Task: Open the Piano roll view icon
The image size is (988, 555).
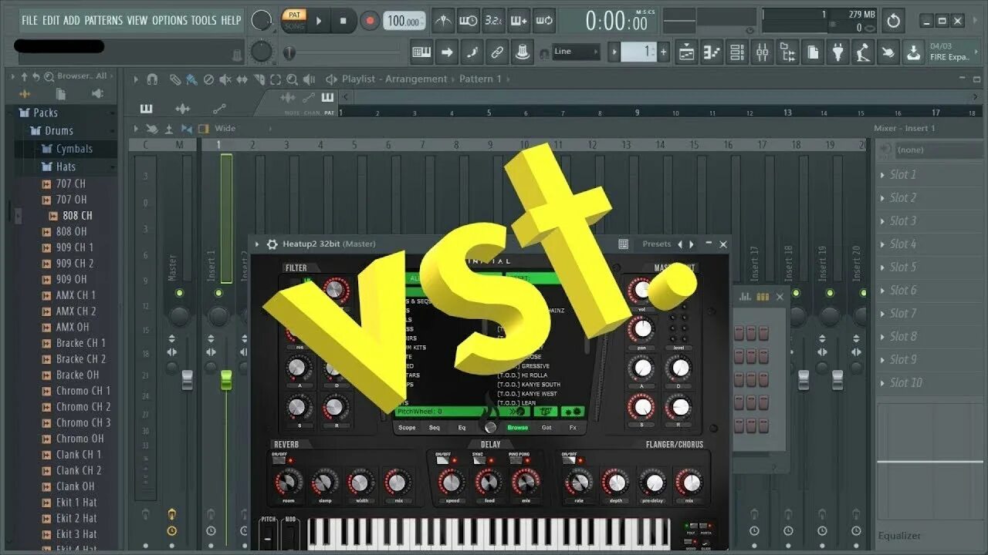Action: click(x=712, y=52)
